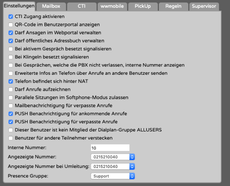Viewport: 230px width, 186px height.
Task: Switch to the Supervisor tab
Action: 204,6
